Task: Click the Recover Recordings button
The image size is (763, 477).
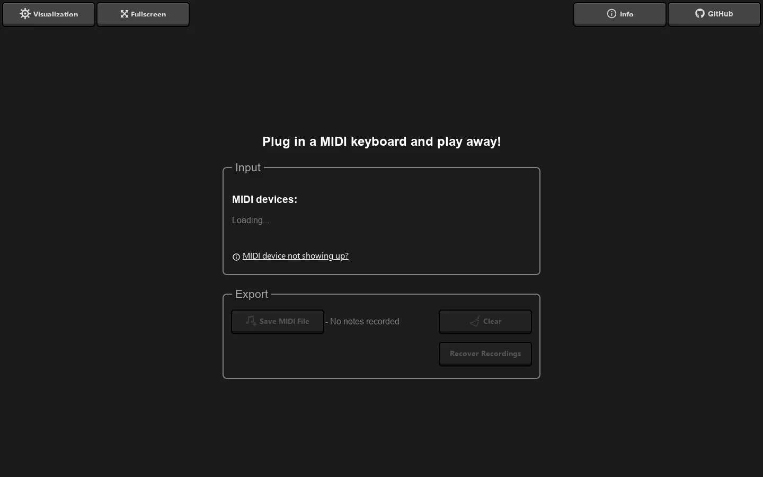Action: (485, 354)
